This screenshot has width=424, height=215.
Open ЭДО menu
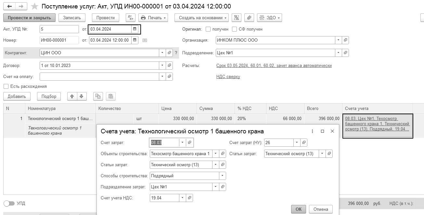(x=269, y=18)
